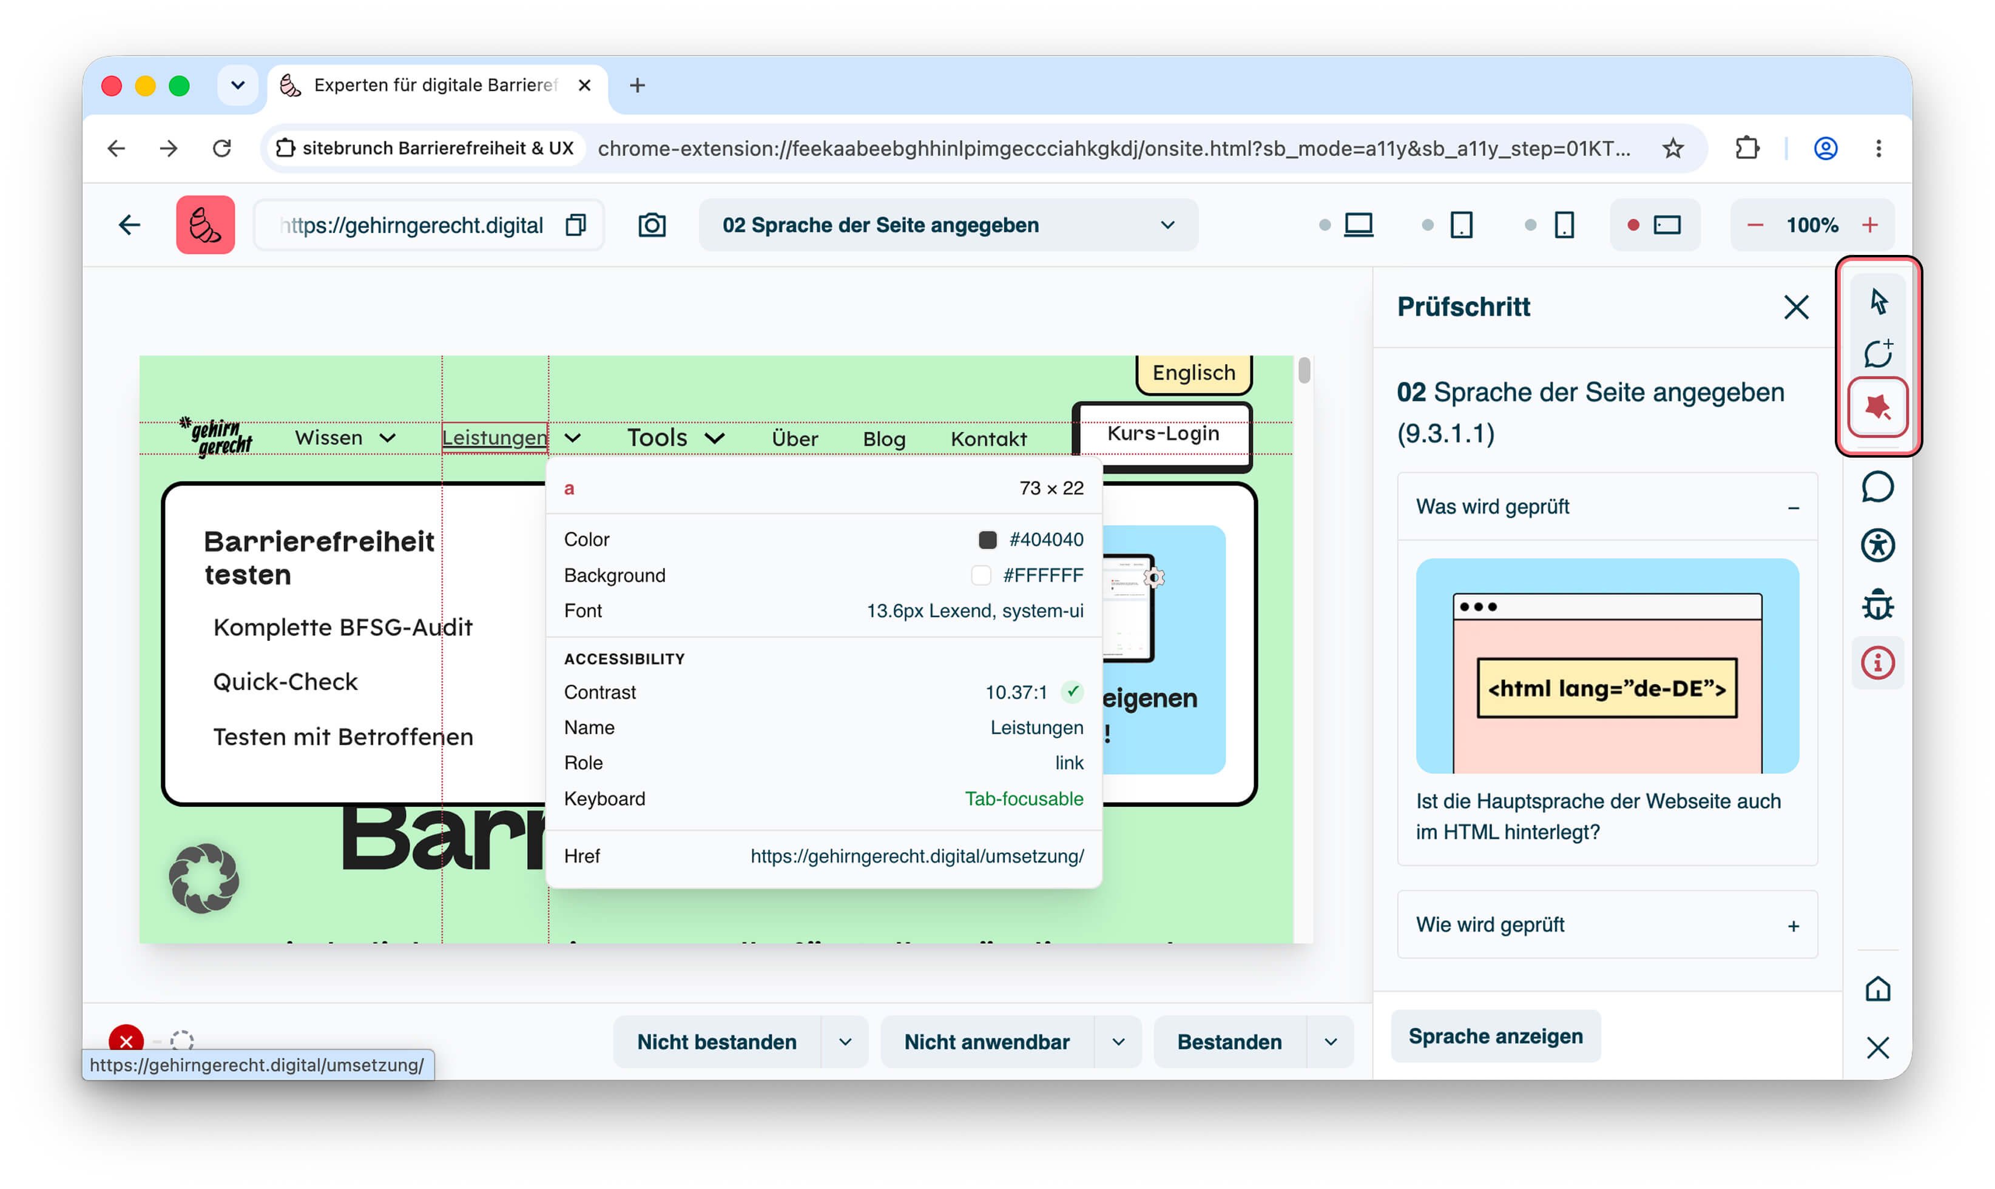Click the Href URL in inspector
This screenshot has width=1995, height=1189.
917,856
